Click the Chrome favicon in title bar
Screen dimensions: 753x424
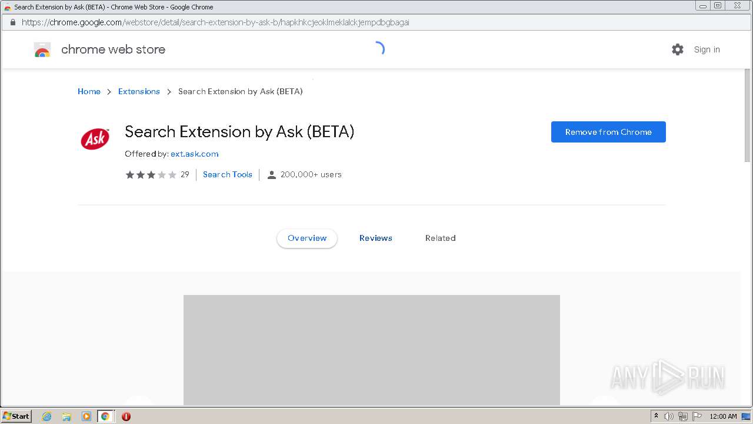click(7, 7)
